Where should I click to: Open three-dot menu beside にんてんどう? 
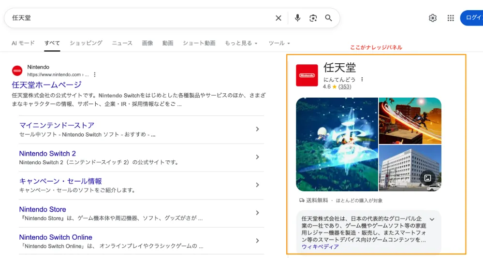click(362, 79)
